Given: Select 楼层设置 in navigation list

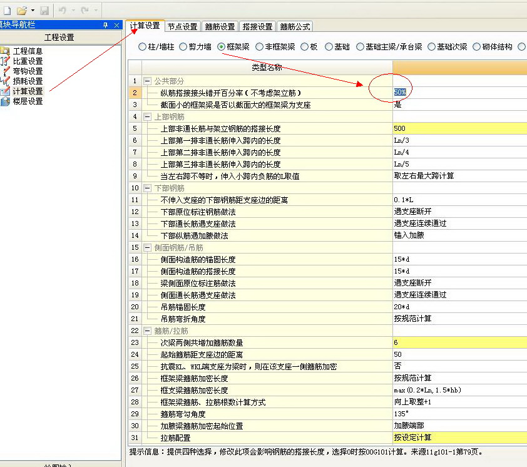Looking at the screenshot, I should [x=28, y=101].
